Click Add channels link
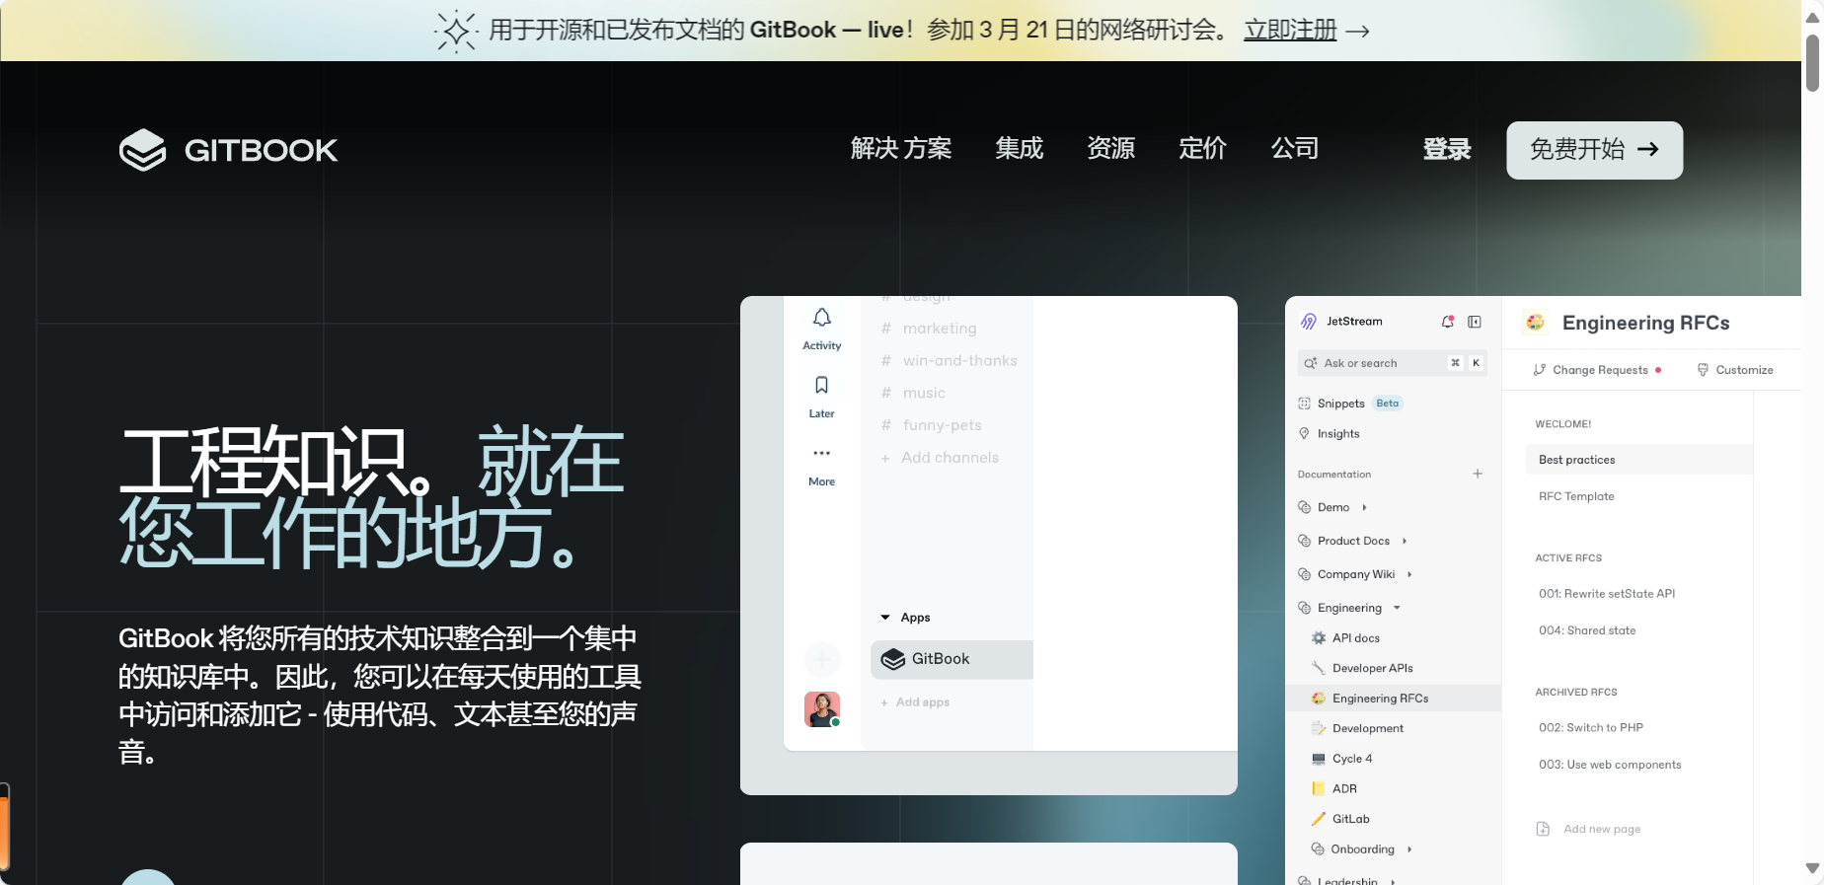Screen dimensions: 1824x885 940,458
